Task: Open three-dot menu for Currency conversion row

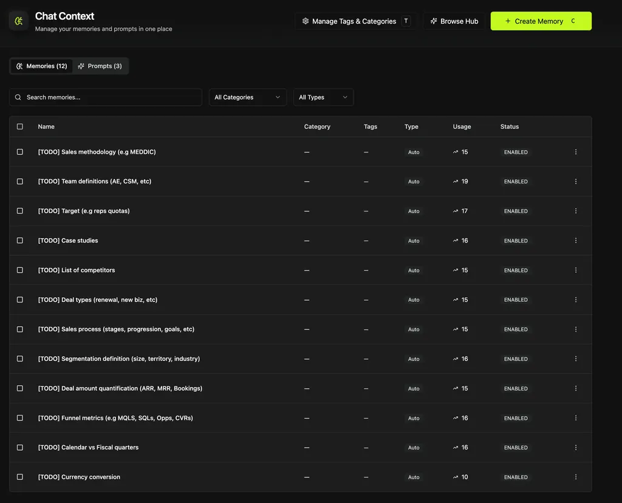Action: (x=576, y=477)
